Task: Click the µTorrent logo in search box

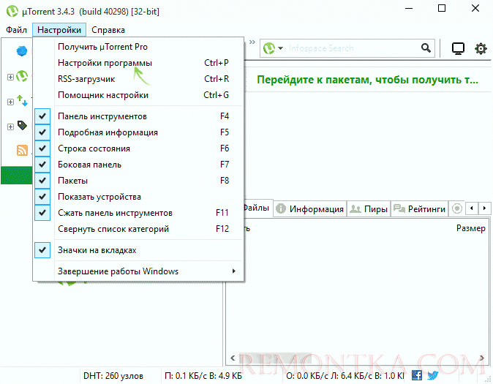Action: click(269, 48)
